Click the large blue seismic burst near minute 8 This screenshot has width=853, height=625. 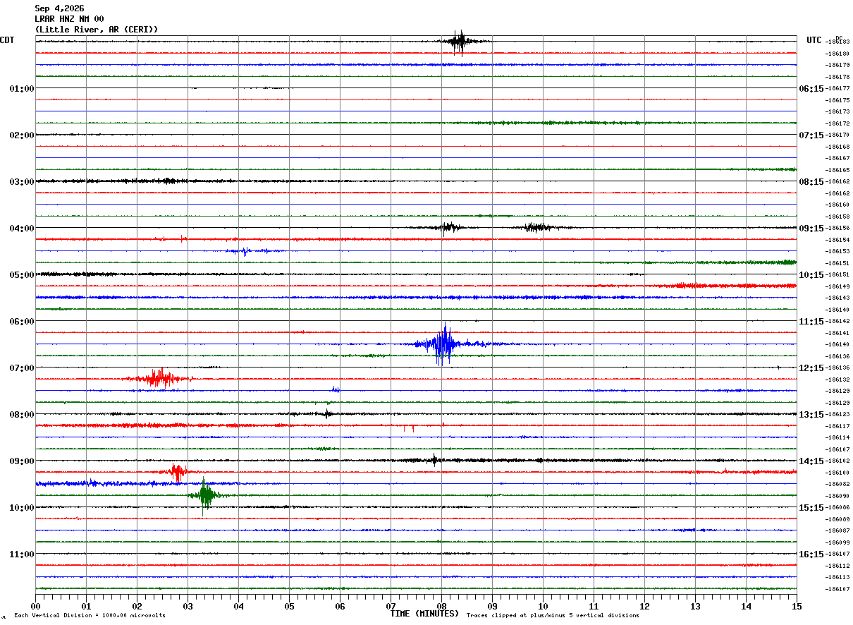tap(443, 344)
